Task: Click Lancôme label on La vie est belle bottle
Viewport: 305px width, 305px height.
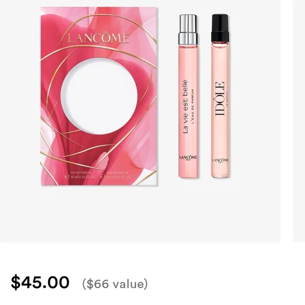Action: [188, 158]
